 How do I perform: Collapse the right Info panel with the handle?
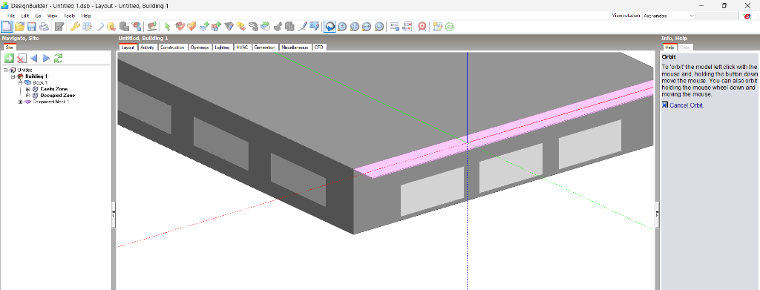click(x=658, y=214)
